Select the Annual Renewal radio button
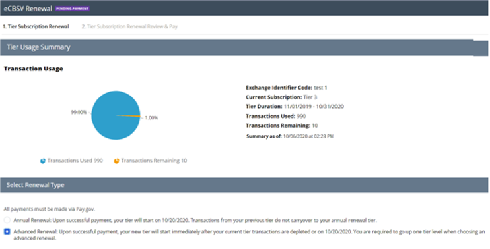This screenshot has width=490, height=249. coord(7,220)
